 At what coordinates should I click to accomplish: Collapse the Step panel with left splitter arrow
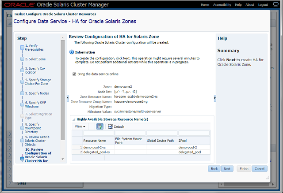(68, 98)
